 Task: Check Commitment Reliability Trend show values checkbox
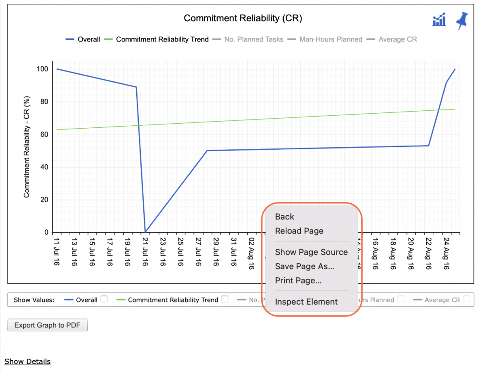click(225, 299)
